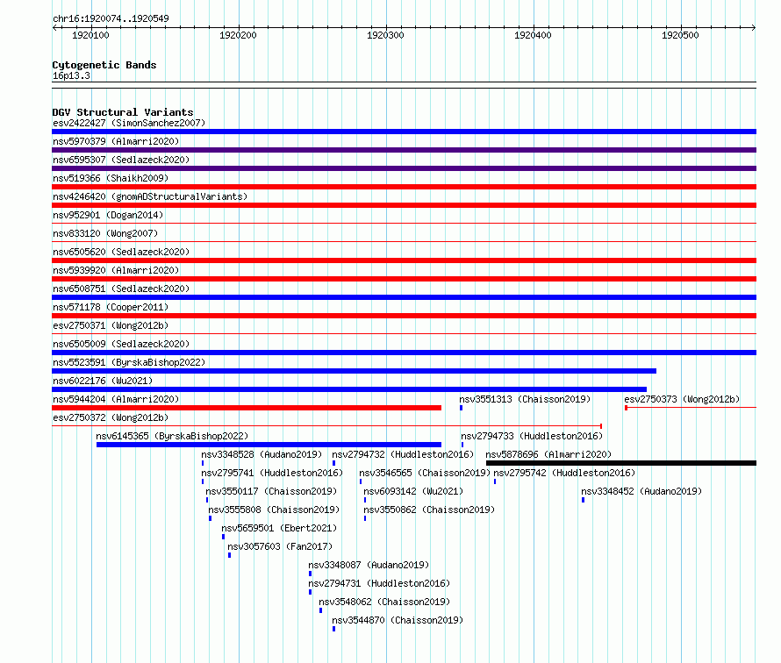
Task: Click the nsv519366 (Shaikh2009) red bar
Action: [404, 187]
